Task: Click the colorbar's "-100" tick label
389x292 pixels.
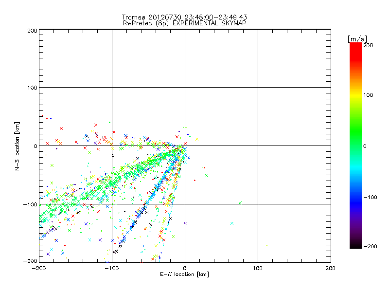Action: click(x=370, y=197)
